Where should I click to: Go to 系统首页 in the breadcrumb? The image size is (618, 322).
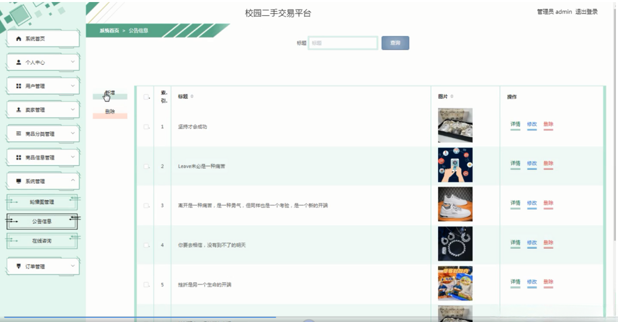click(109, 31)
